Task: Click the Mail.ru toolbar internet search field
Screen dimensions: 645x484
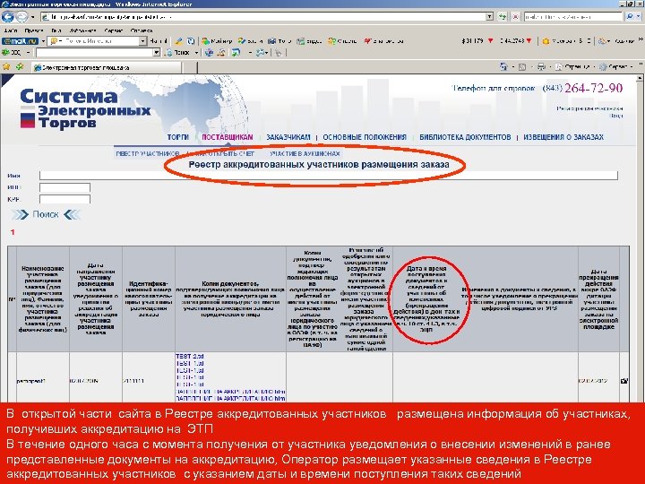Action: [94, 41]
